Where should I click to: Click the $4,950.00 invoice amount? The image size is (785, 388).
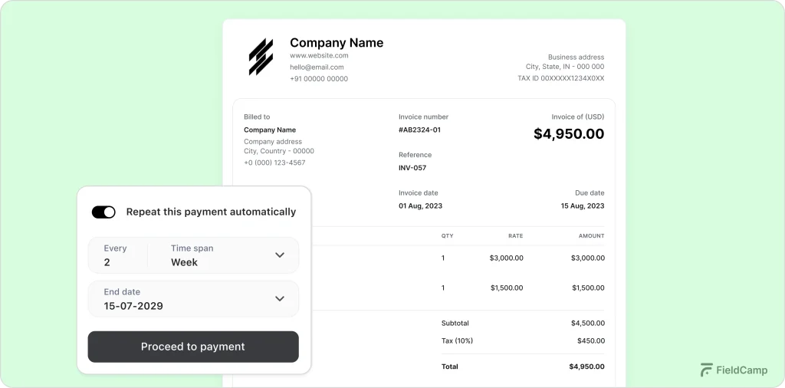tap(569, 134)
